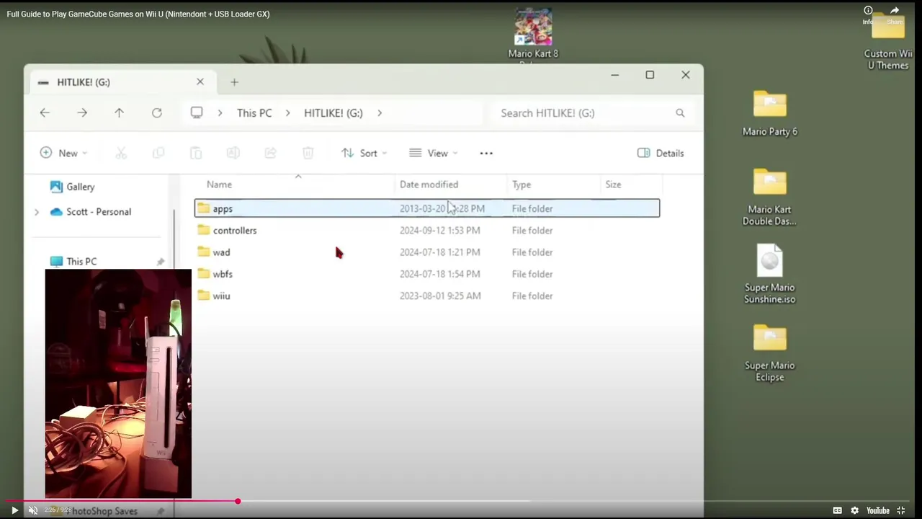Screen dimensions: 922x519
Task: Select Super Mario Sunshine.iso desktop file
Action: [770, 274]
